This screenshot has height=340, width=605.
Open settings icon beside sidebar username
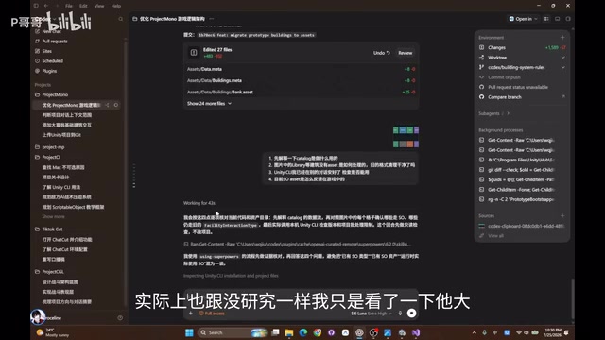point(120,318)
